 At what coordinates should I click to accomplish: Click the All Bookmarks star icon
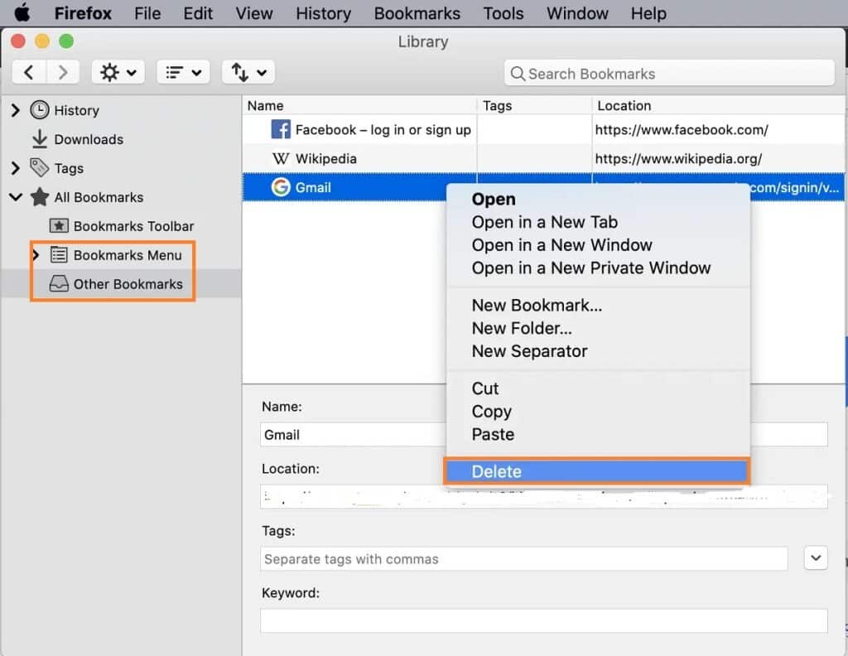coord(40,197)
